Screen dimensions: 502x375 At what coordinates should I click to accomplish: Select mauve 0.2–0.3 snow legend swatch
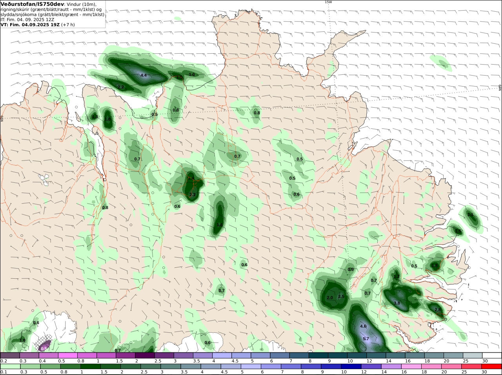pyautogui.click(x=10, y=355)
